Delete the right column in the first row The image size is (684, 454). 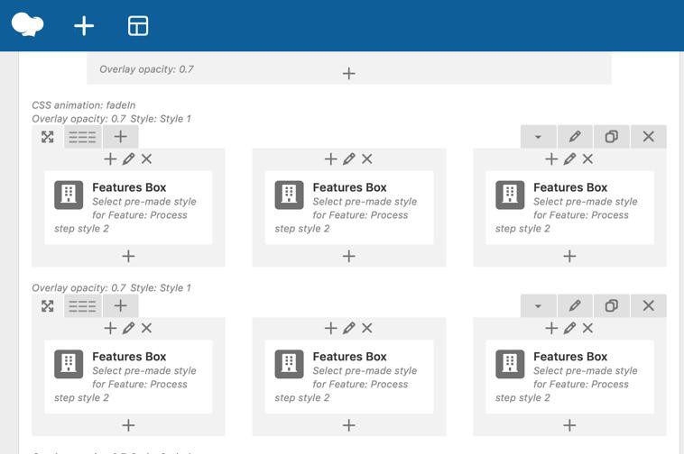click(588, 159)
